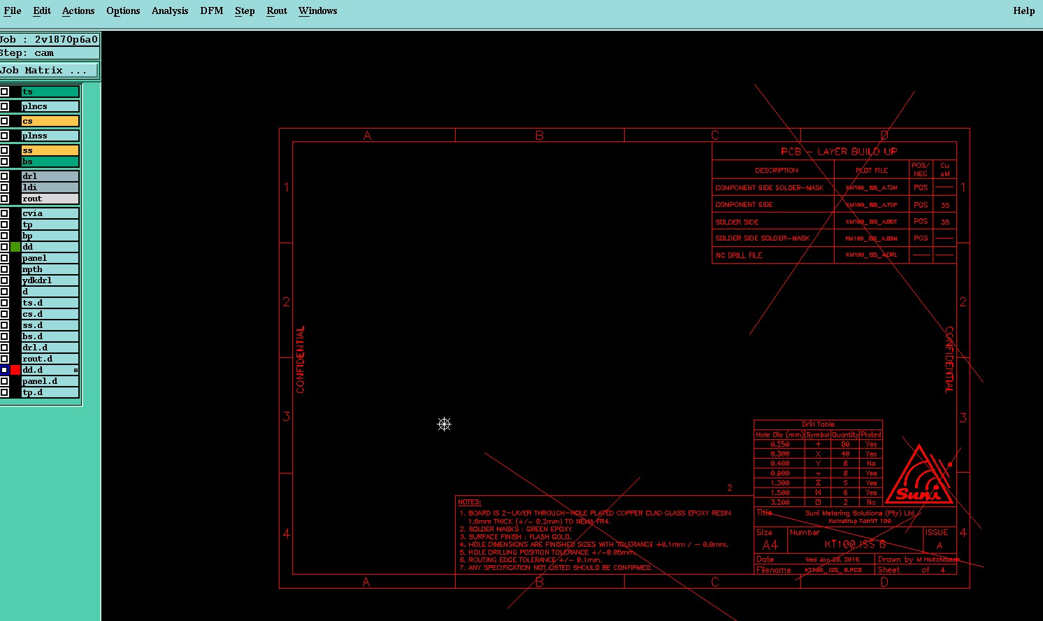Click the green color swatch beside dd
1043x621 pixels.
[15, 247]
